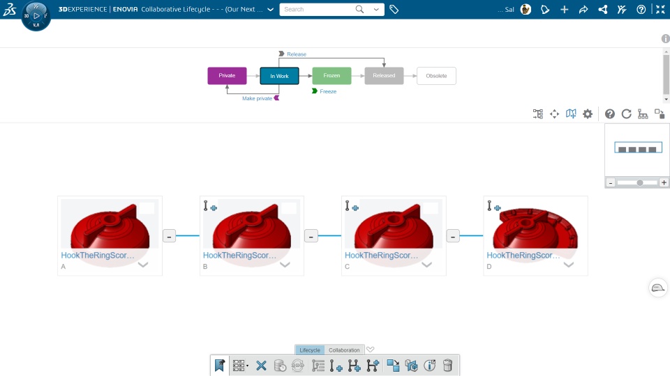Click the search magnifier icon
This screenshot has width=670, height=376.
pyautogui.click(x=360, y=9)
